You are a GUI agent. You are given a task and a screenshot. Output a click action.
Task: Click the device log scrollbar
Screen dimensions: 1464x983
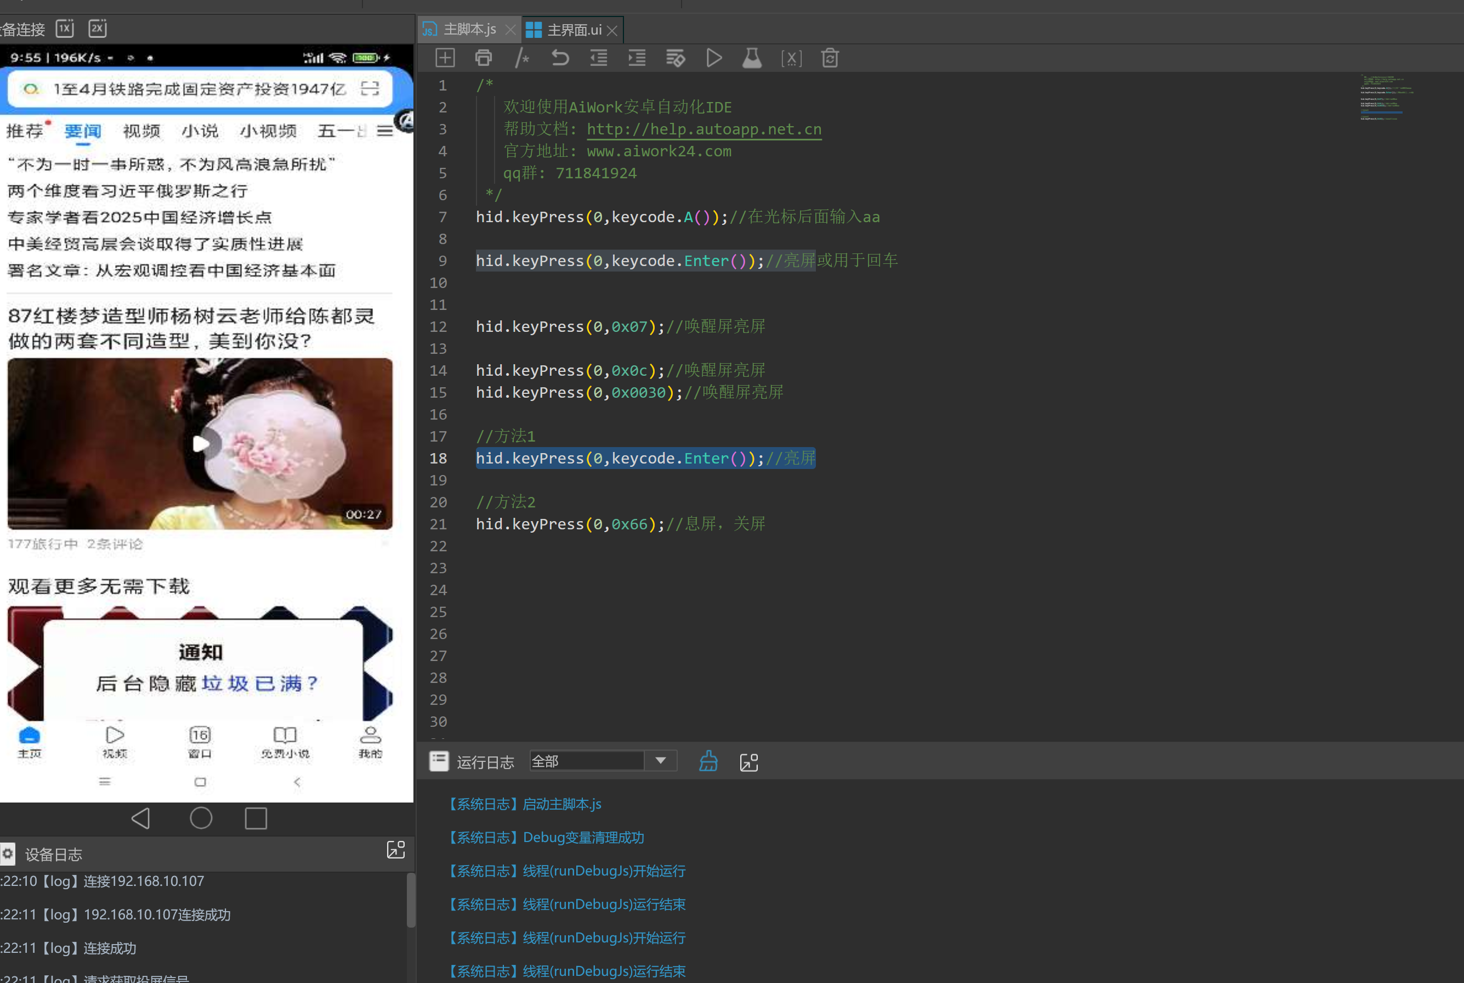411,899
